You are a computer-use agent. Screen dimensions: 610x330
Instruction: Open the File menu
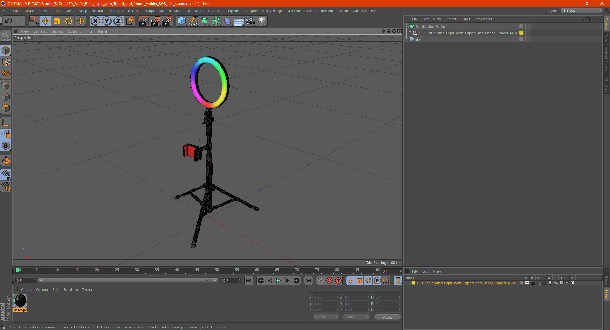(5, 11)
